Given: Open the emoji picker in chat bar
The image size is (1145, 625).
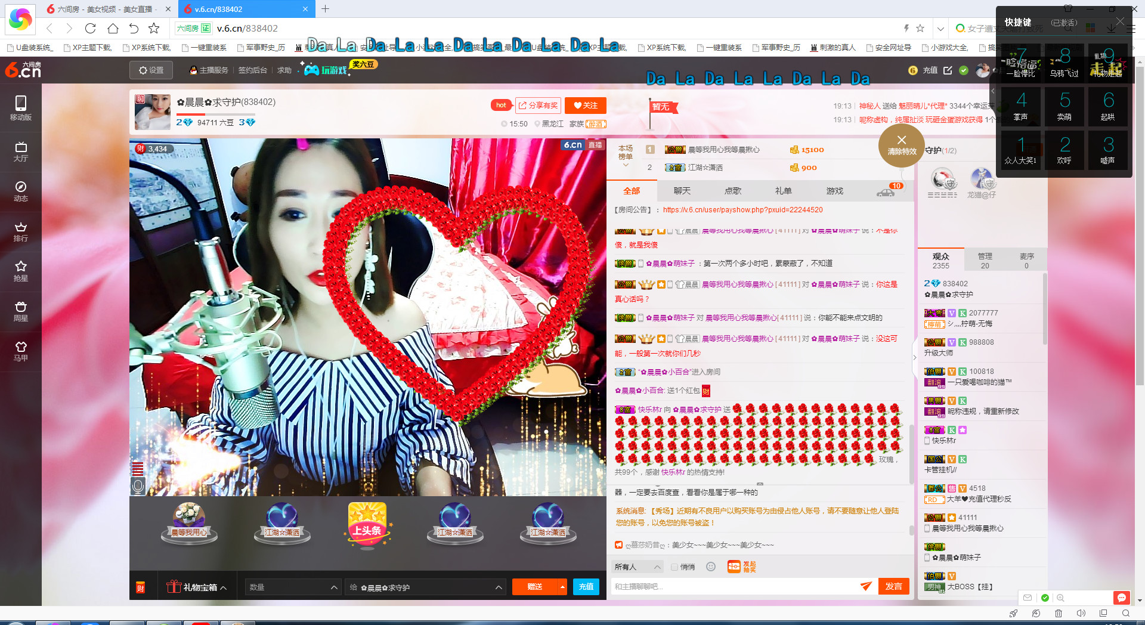Looking at the screenshot, I should tap(711, 567).
